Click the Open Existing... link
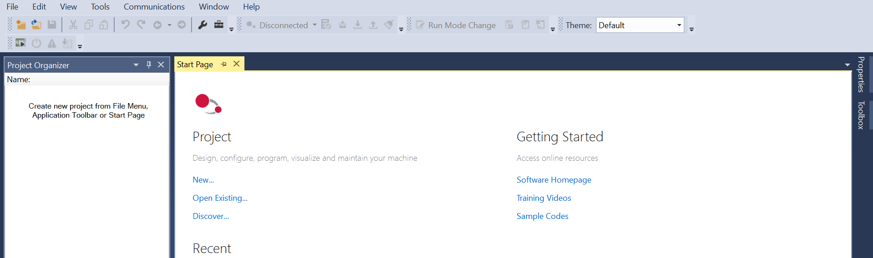The image size is (873, 258). (x=220, y=198)
